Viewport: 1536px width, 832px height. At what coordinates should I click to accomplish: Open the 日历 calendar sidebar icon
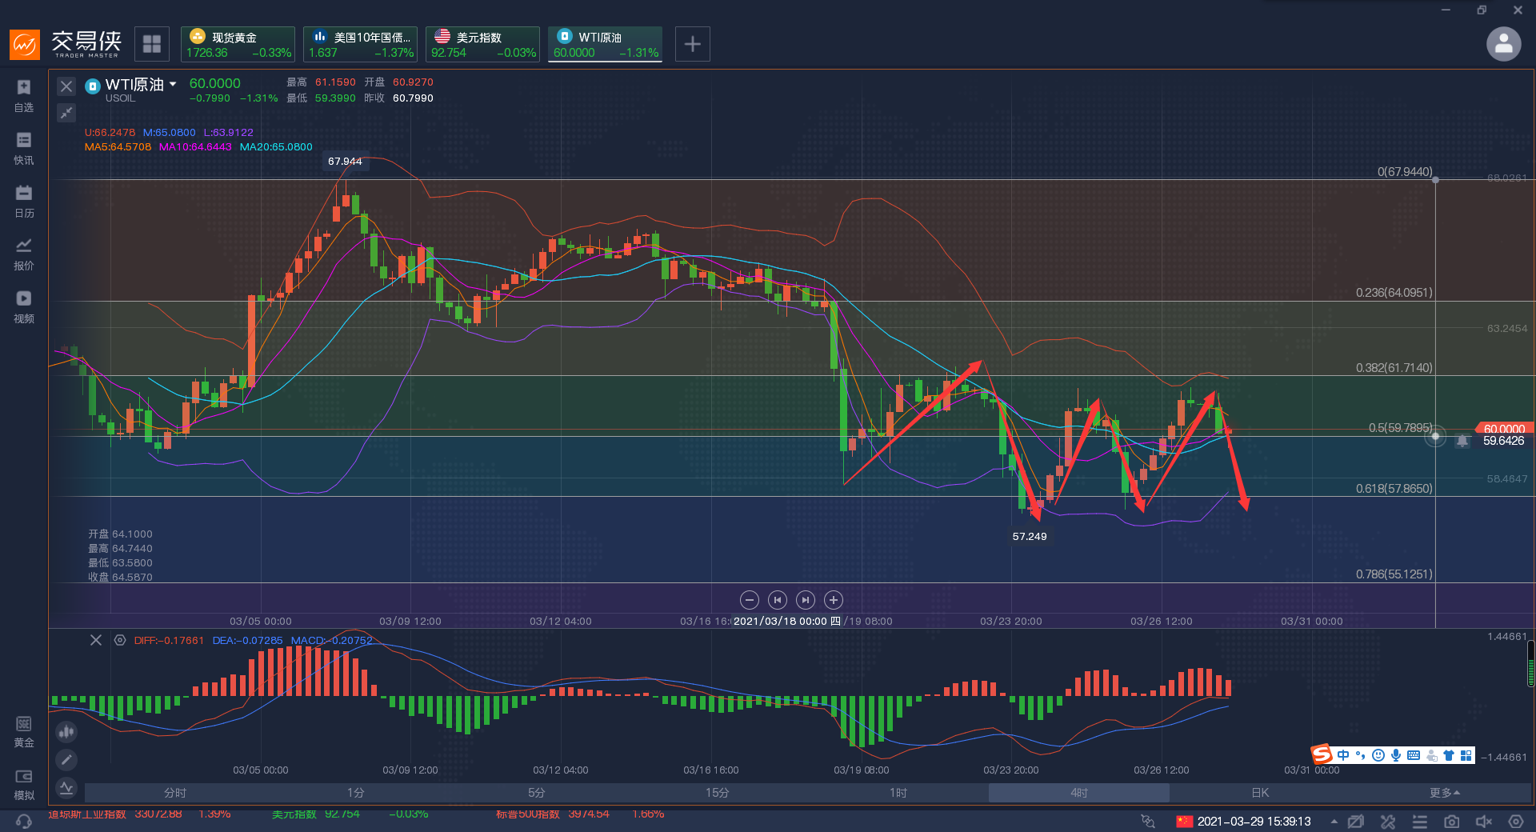(x=24, y=201)
